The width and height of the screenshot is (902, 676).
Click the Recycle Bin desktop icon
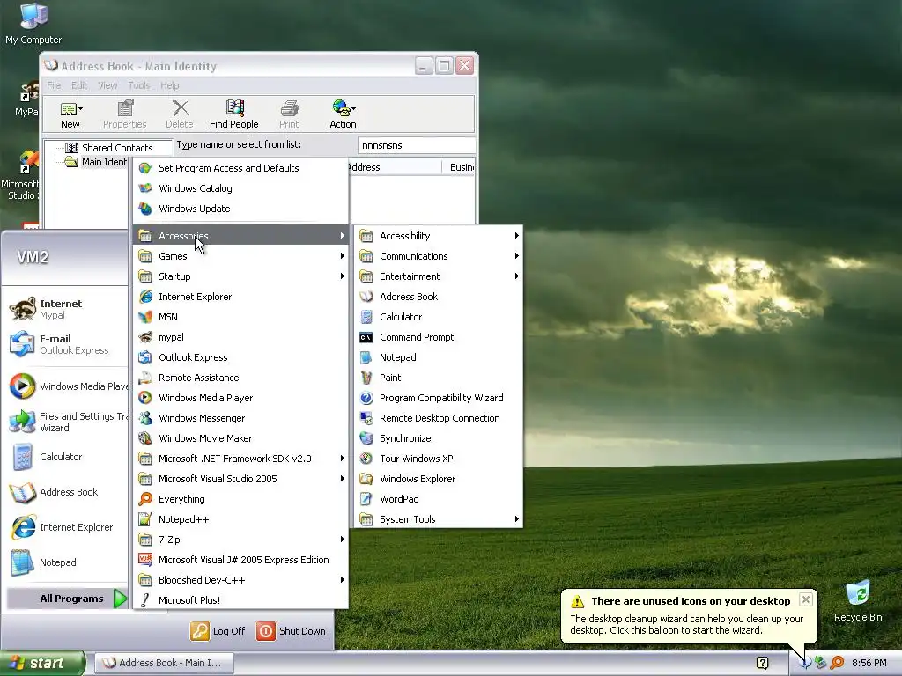[858, 601]
